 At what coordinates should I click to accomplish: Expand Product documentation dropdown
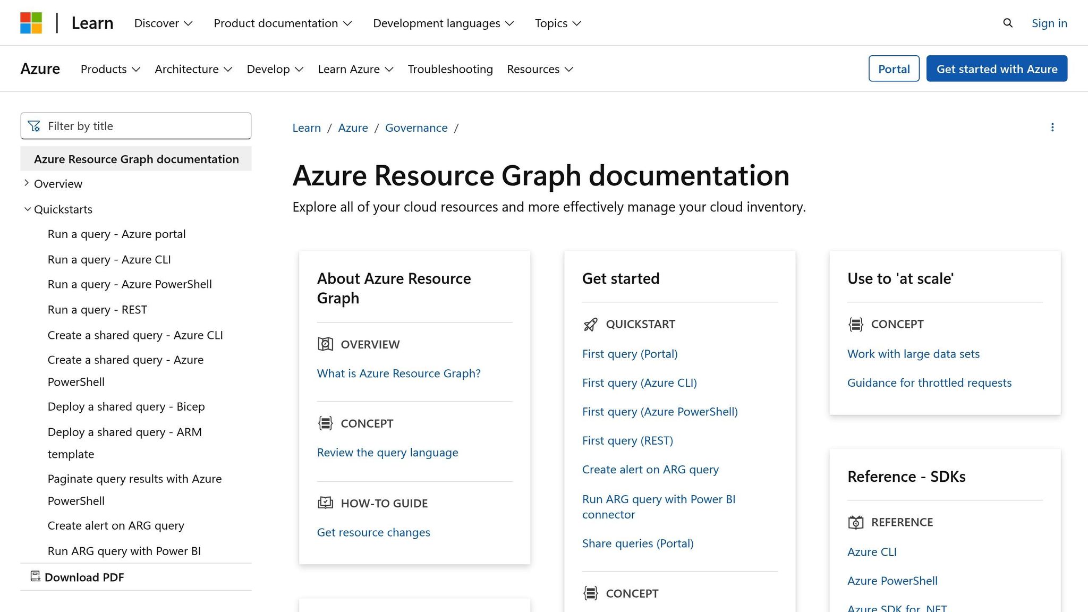(x=283, y=23)
